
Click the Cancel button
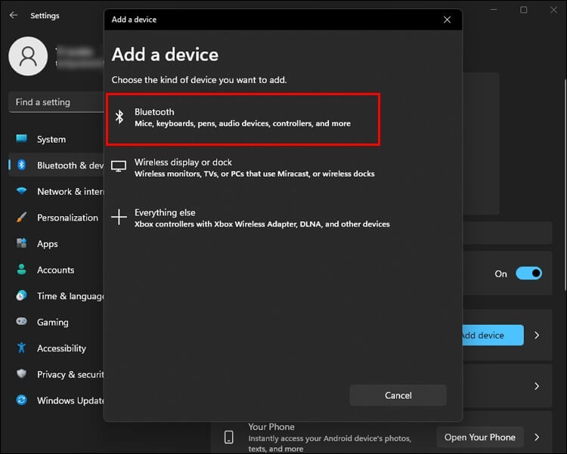398,395
